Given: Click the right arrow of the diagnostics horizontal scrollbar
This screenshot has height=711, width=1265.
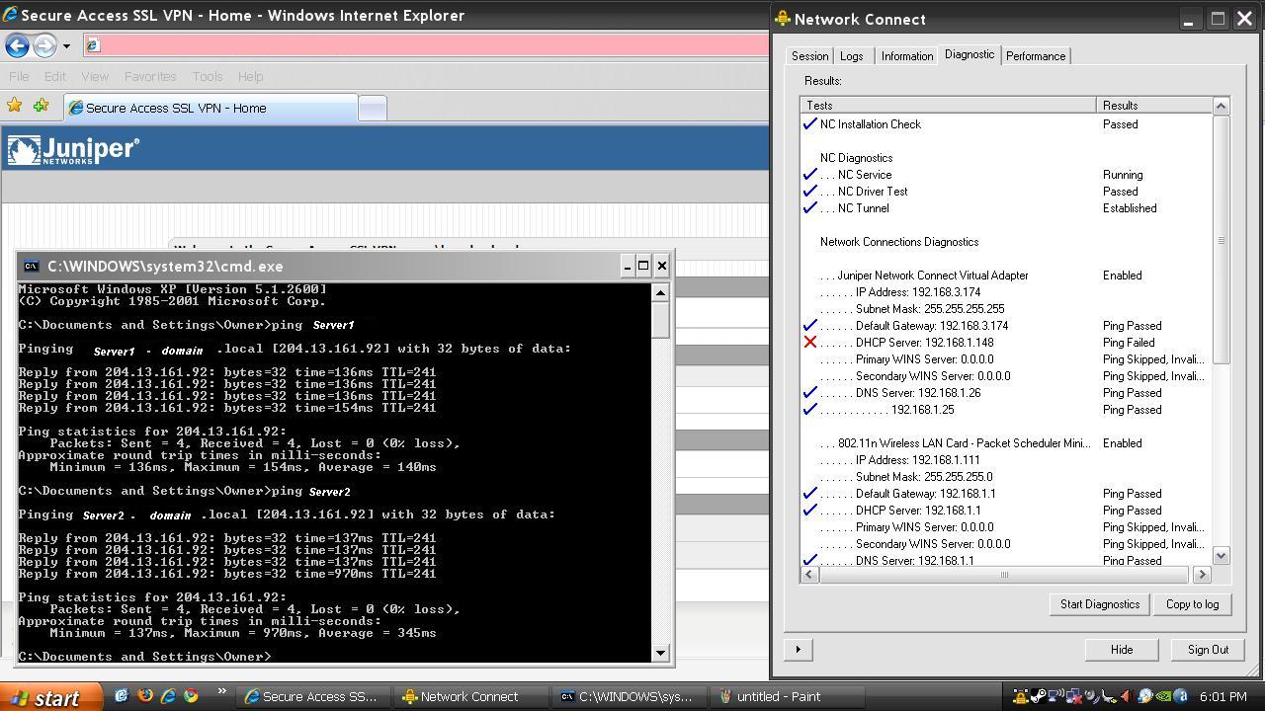Looking at the screenshot, I should pos(1202,574).
